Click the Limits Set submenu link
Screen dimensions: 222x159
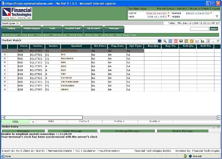pos(107,35)
